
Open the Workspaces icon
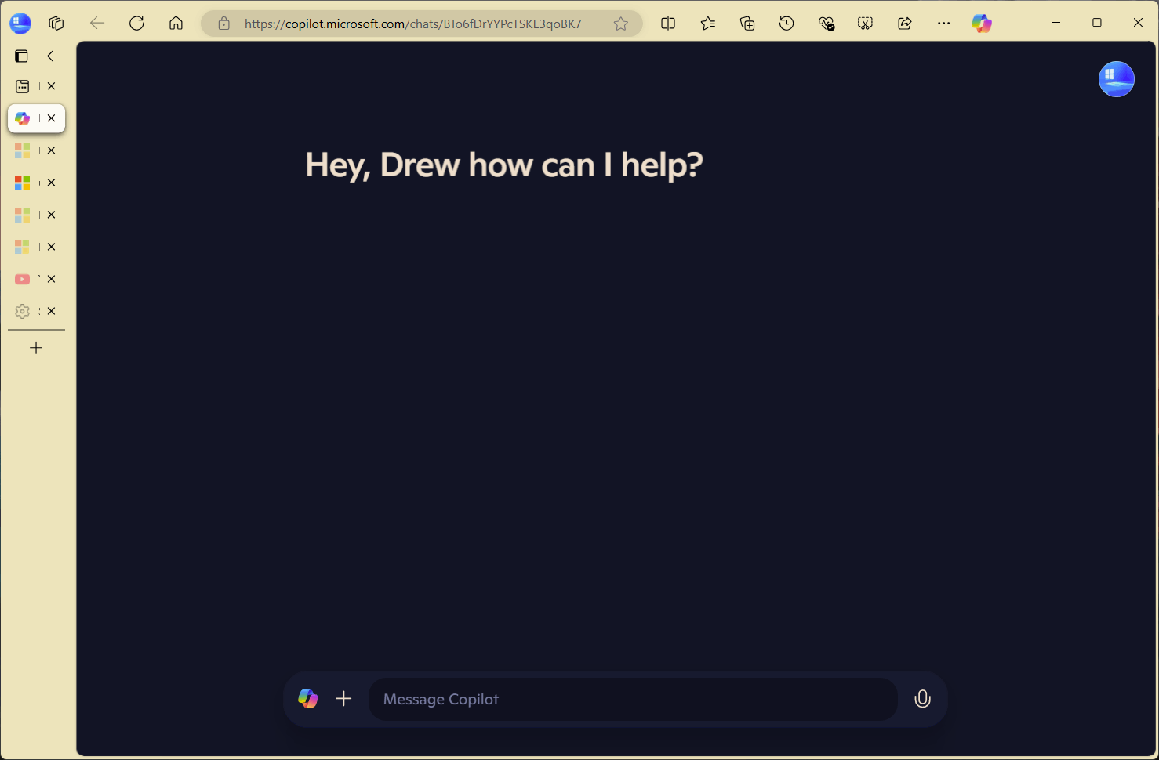[x=56, y=24]
